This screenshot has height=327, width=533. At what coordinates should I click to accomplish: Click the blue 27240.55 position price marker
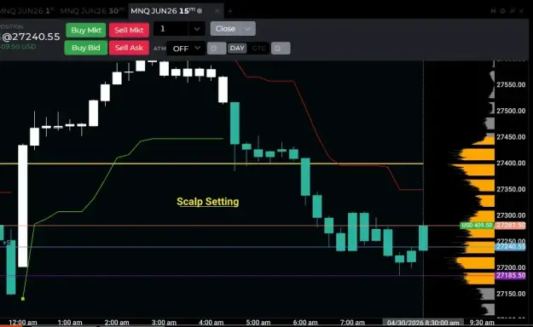(x=510, y=246)
